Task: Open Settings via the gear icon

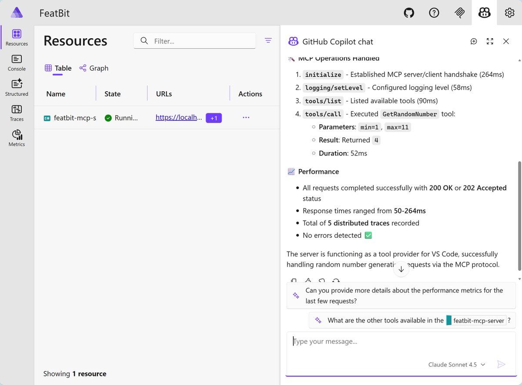Action: click(x=509, y=13)
